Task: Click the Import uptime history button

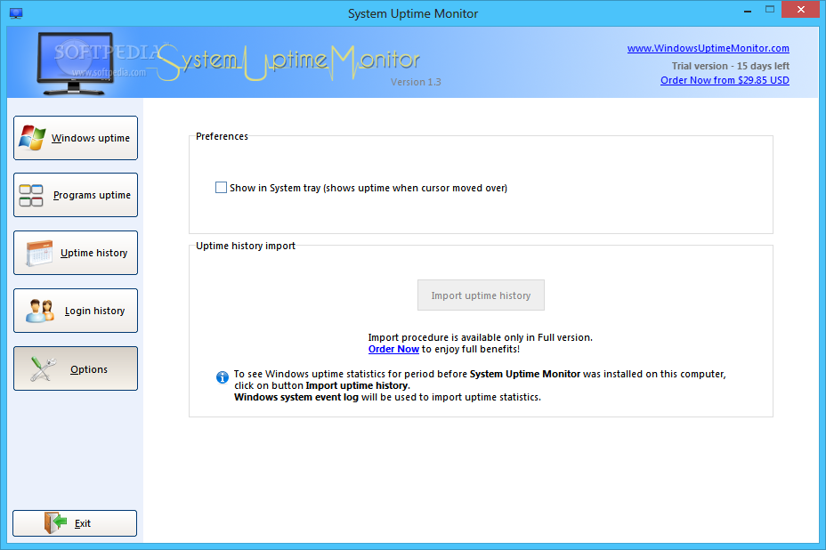Action: (x=481, y=295)
